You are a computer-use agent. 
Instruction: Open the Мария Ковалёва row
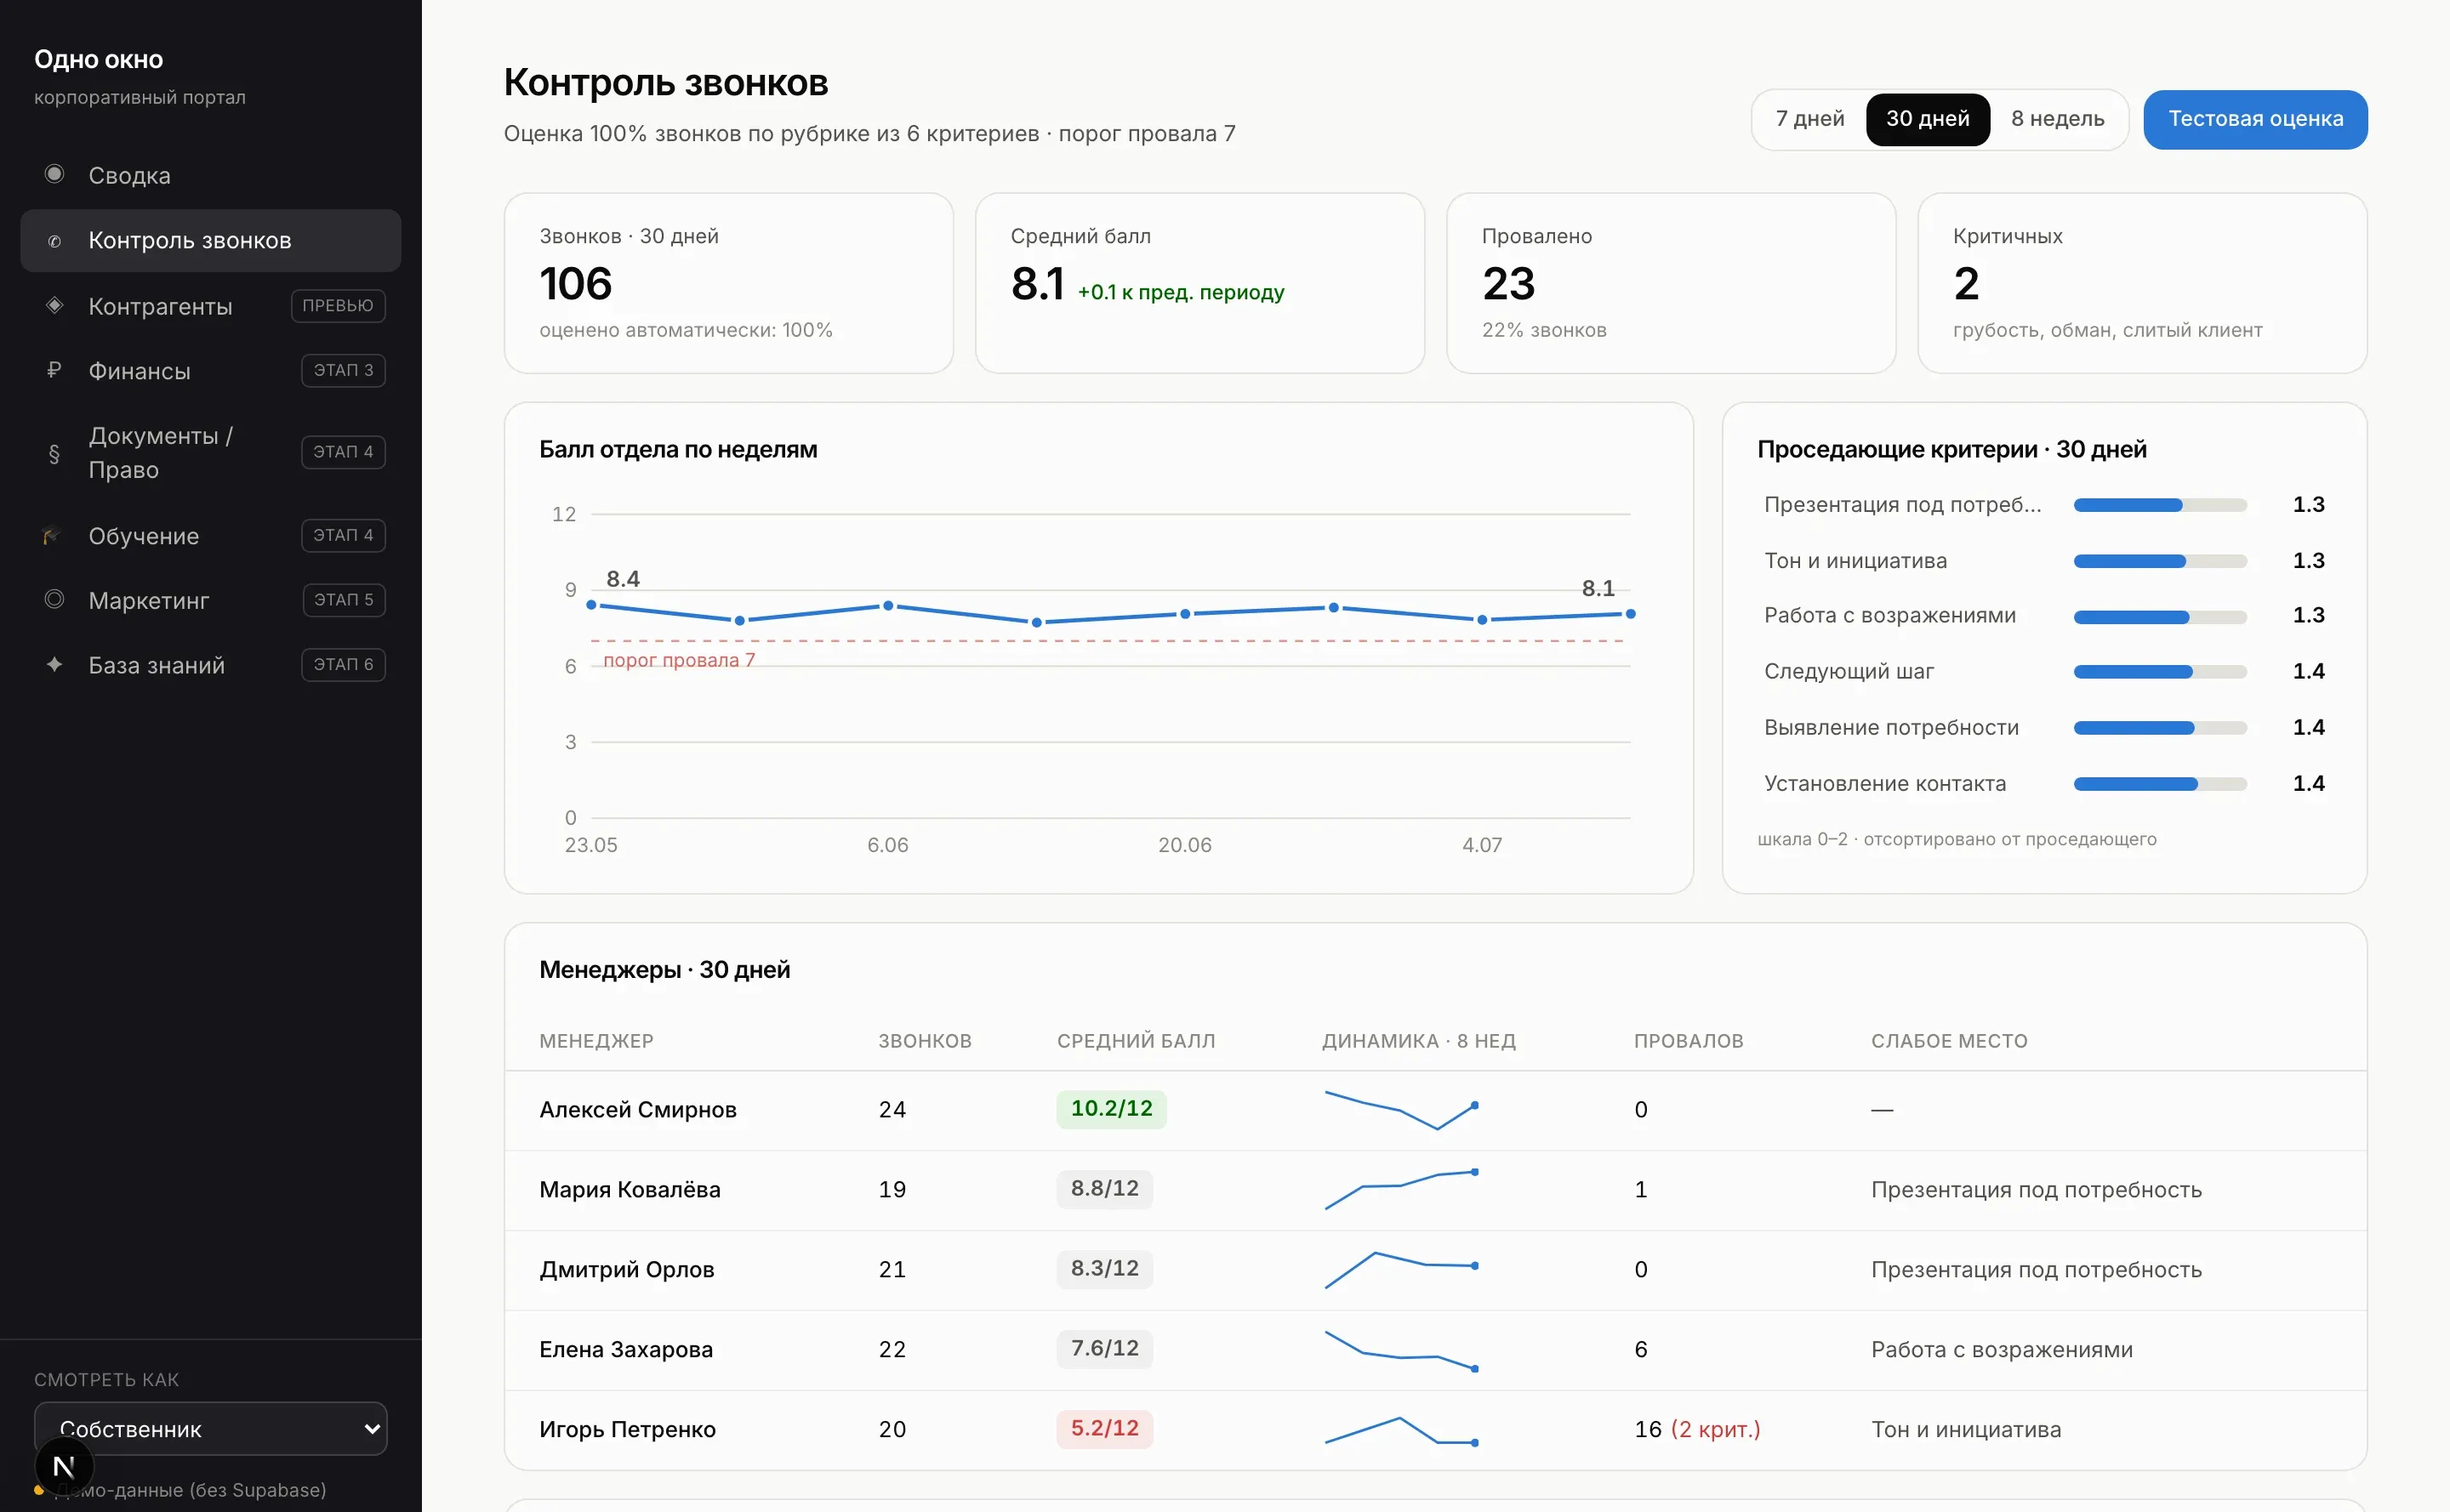pos(1434,1190)
